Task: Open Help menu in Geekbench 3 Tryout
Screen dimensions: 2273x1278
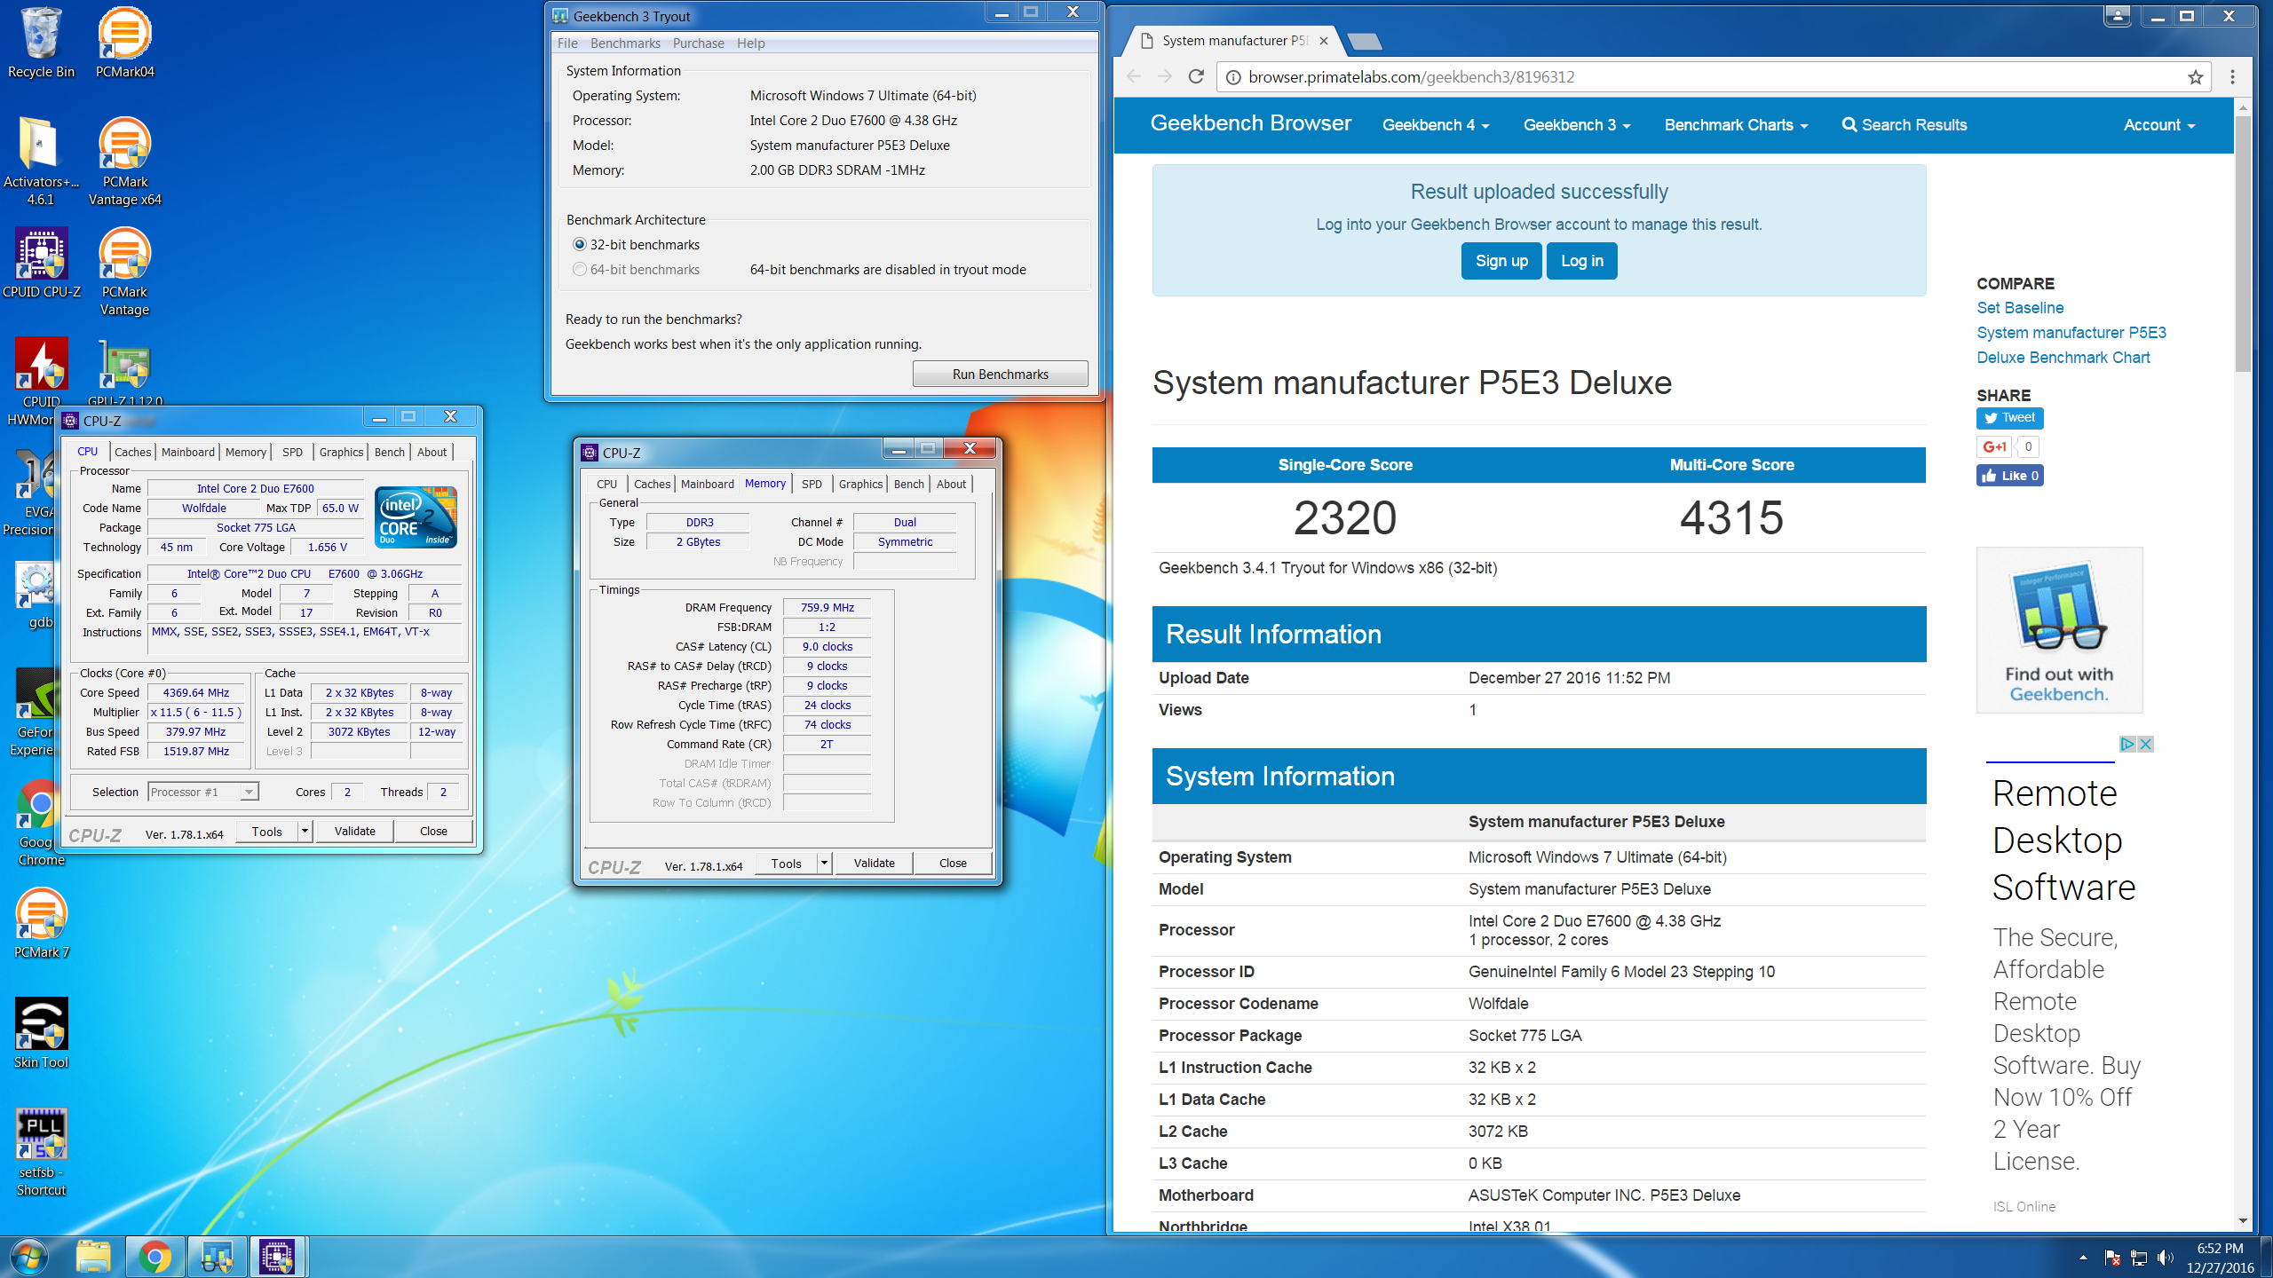Action: tap(750, 43)
